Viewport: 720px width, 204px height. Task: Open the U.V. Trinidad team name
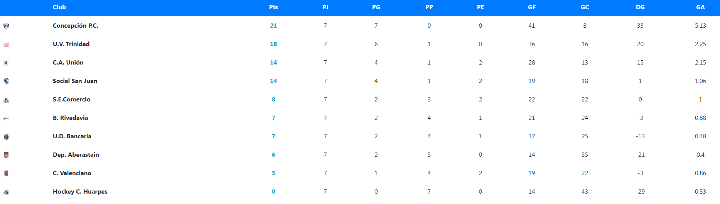pos(71,44)
